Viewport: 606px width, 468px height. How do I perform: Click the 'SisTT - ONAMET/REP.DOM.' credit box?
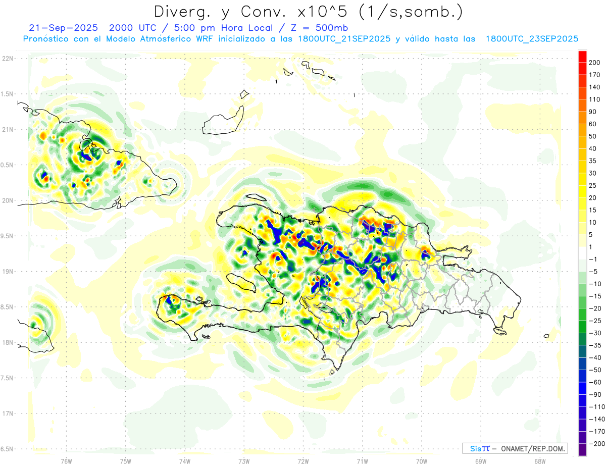515,448
